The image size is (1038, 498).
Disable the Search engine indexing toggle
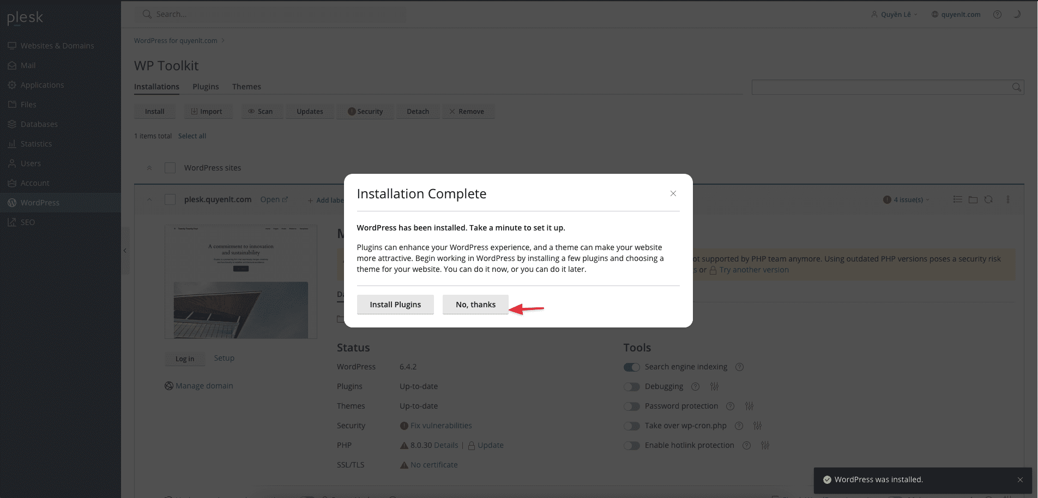tap(631, 367)
